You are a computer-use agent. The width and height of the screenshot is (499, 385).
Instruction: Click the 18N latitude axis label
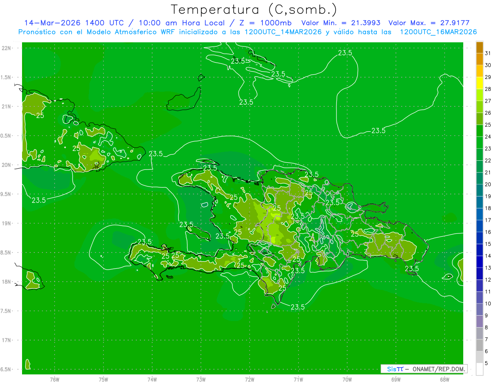point(6,282)
